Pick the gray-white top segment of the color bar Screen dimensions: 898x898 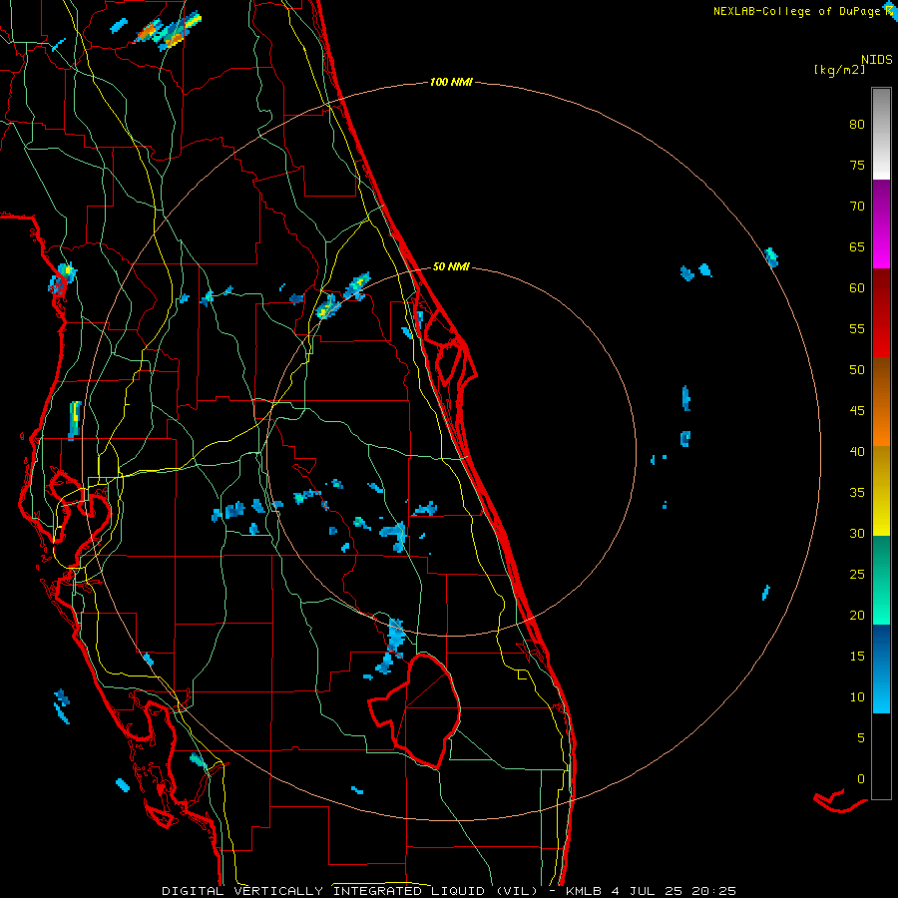(x=881, y=134)
